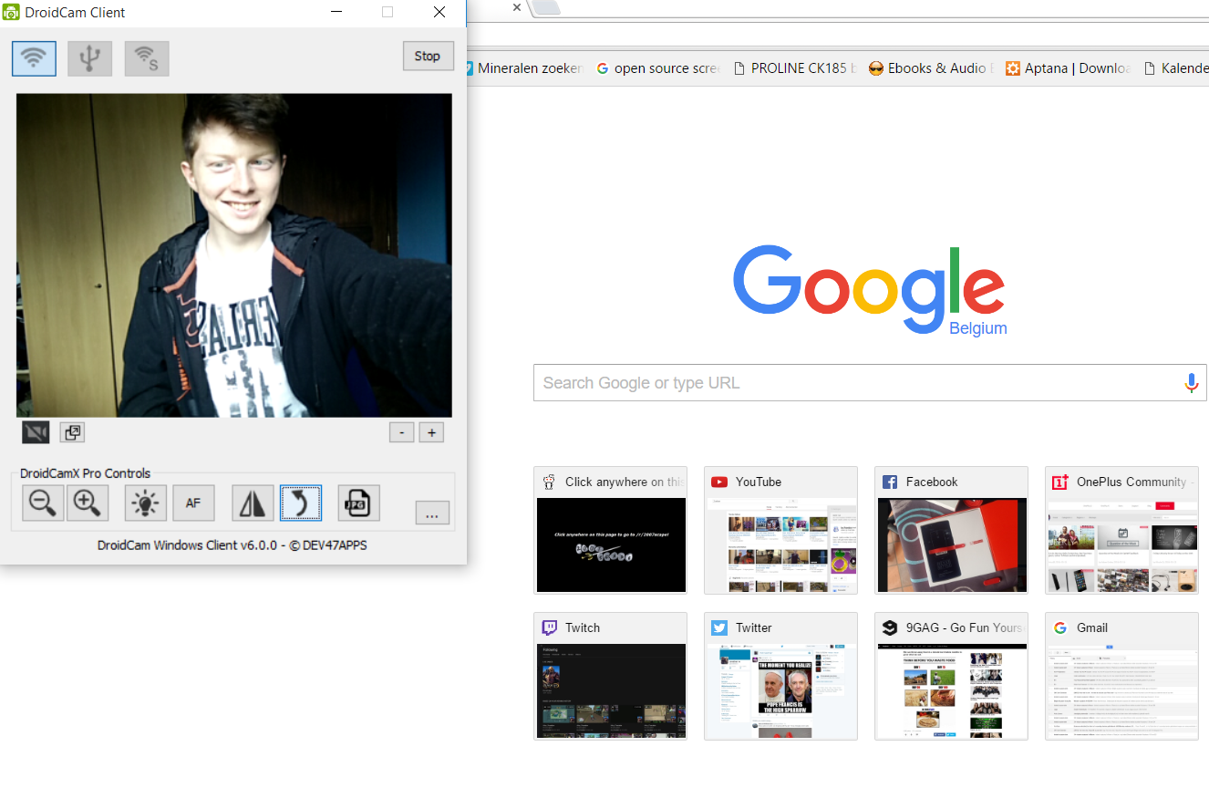Select USB connection mode in DroidCam
The width and height of the screenshot is (1209, 788).
(x=90, y=58)
